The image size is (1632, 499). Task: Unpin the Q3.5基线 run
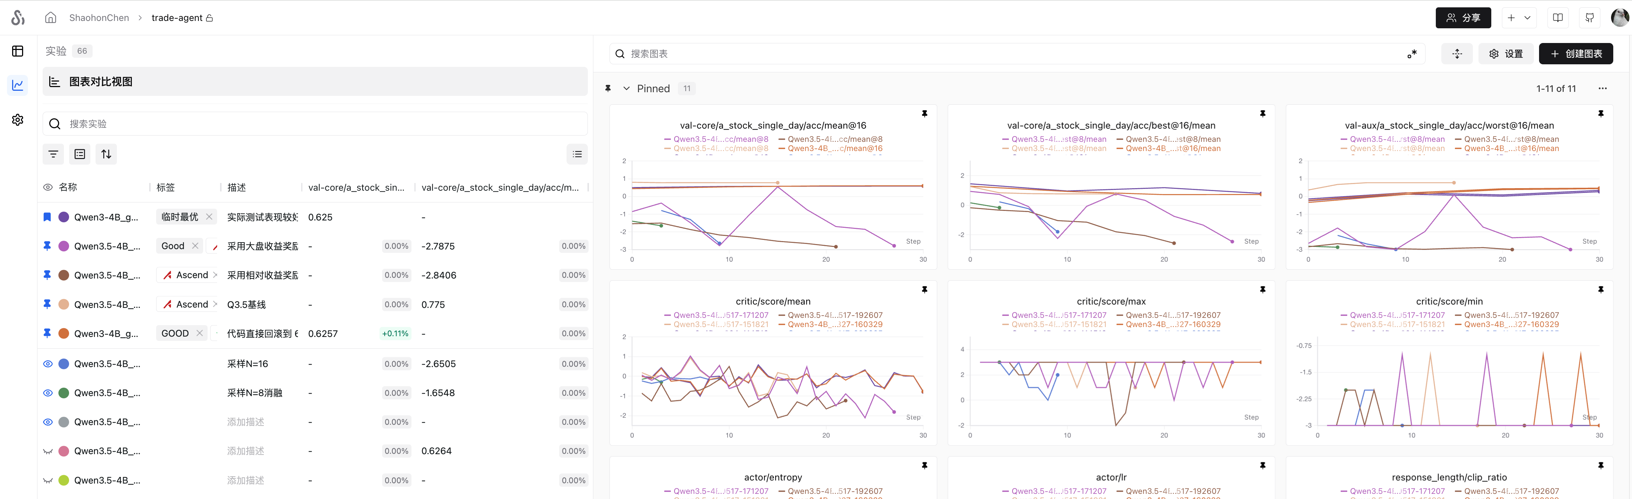pos(47,305)
